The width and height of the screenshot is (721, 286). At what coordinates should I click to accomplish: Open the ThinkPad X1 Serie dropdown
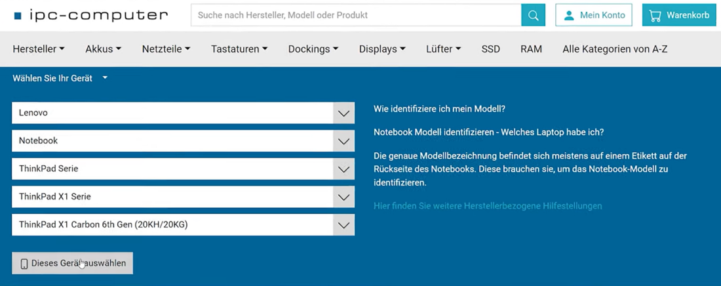(x=183, y=197)
